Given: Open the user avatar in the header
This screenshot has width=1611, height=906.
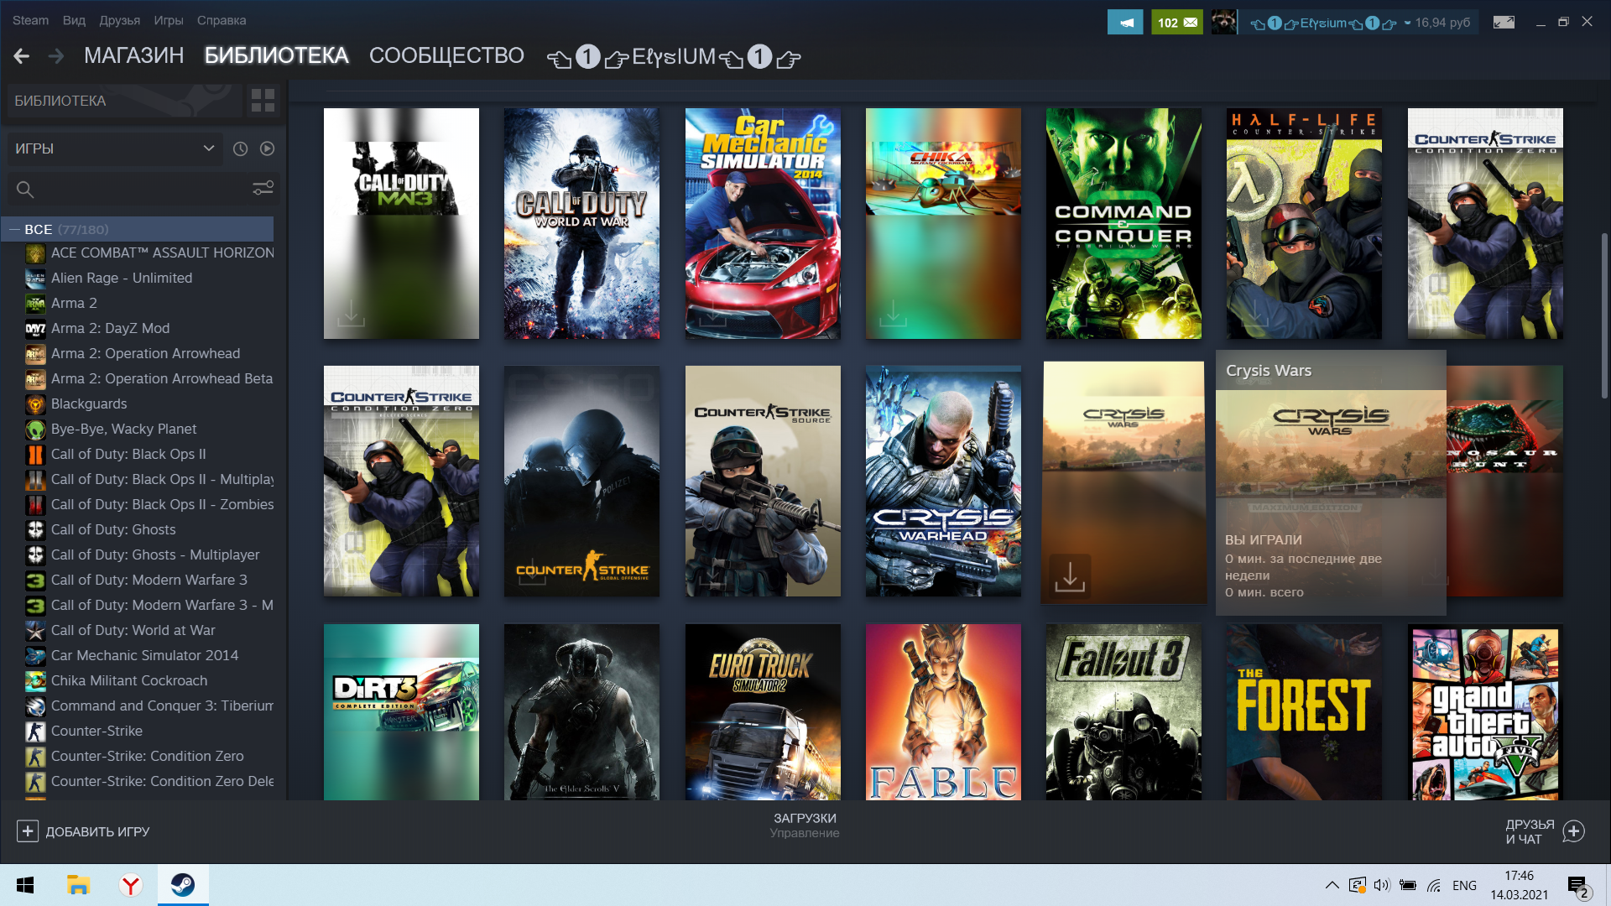Looking at the screenshot, I should (1224, 23).
